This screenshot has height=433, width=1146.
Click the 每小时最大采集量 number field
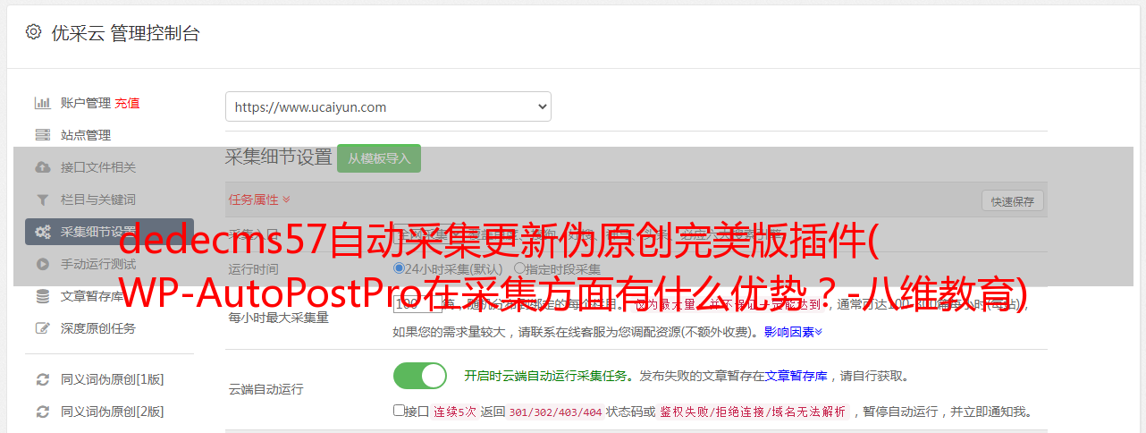tap(417, 304)
